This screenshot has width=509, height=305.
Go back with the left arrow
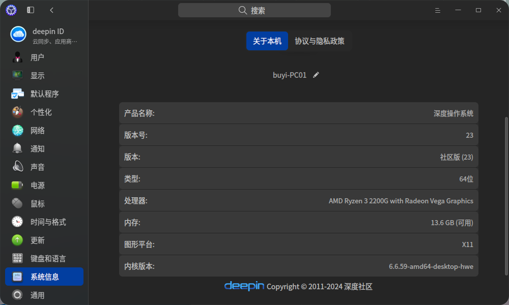coord(51,10)
